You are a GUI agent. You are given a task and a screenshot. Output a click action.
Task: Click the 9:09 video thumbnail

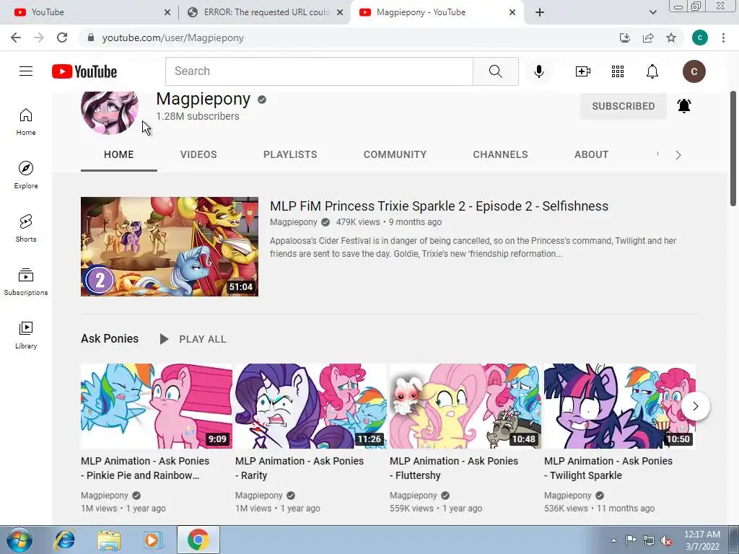(157, 405)
